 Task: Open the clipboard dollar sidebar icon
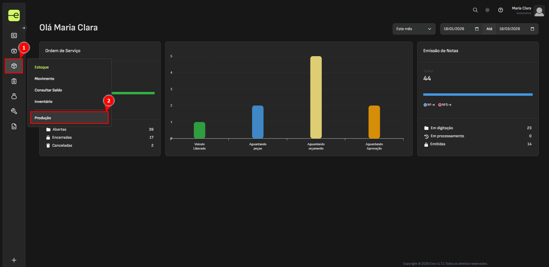click(x=14, y=81)
